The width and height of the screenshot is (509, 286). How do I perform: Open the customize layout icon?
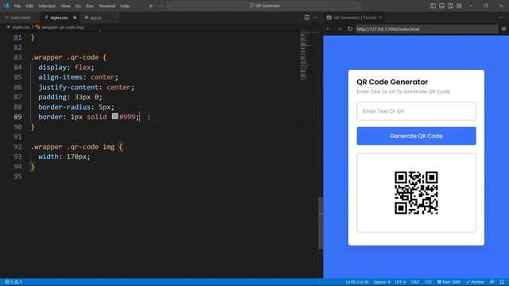(459, 6)
